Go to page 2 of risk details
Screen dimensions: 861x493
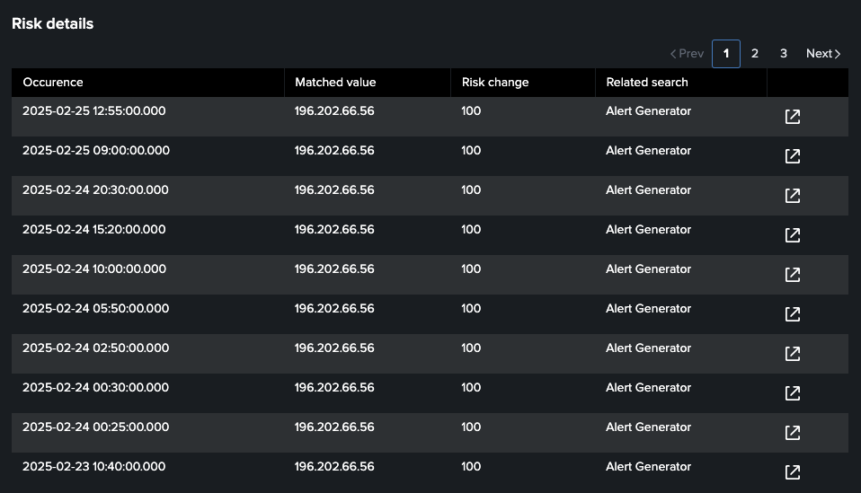[754, 54]
